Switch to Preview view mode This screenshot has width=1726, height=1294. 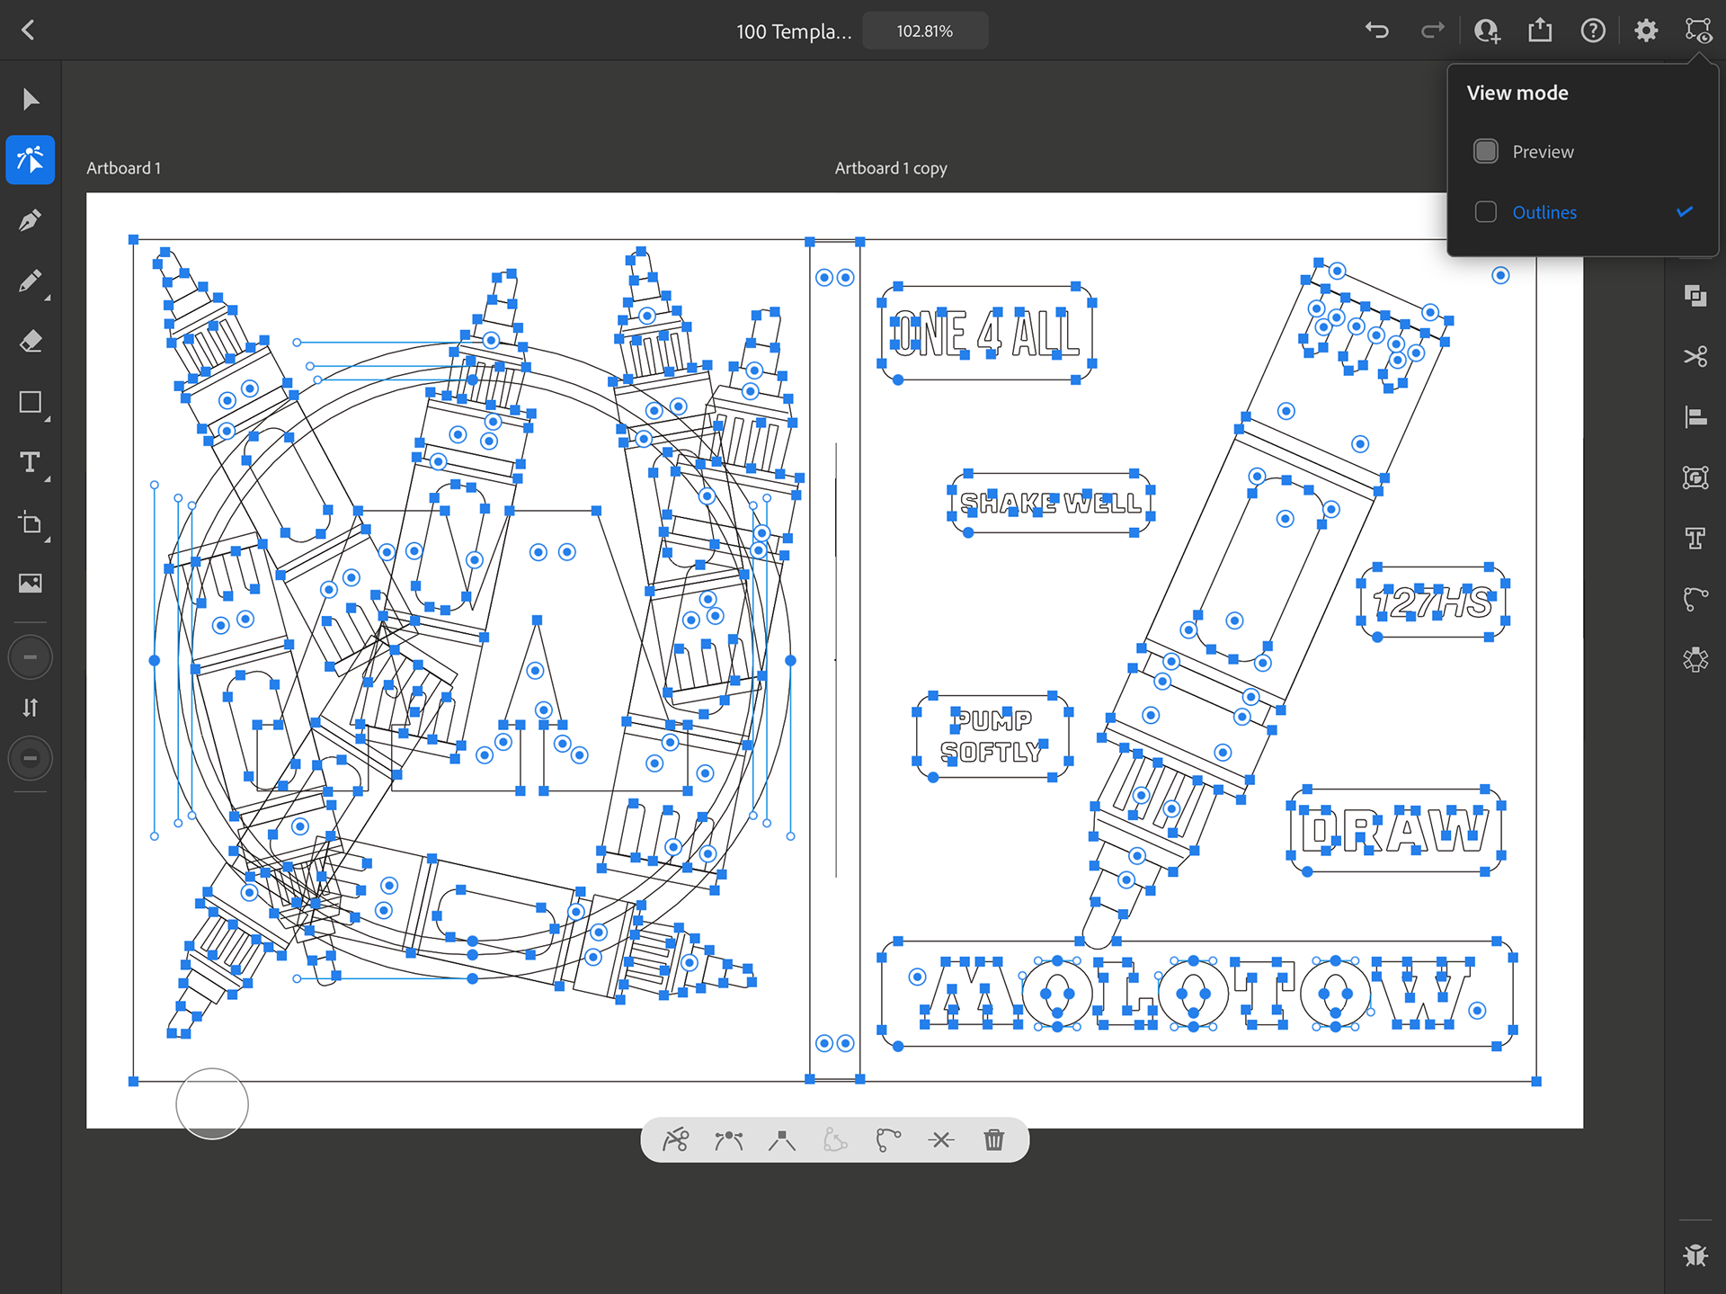[1583, 152]
